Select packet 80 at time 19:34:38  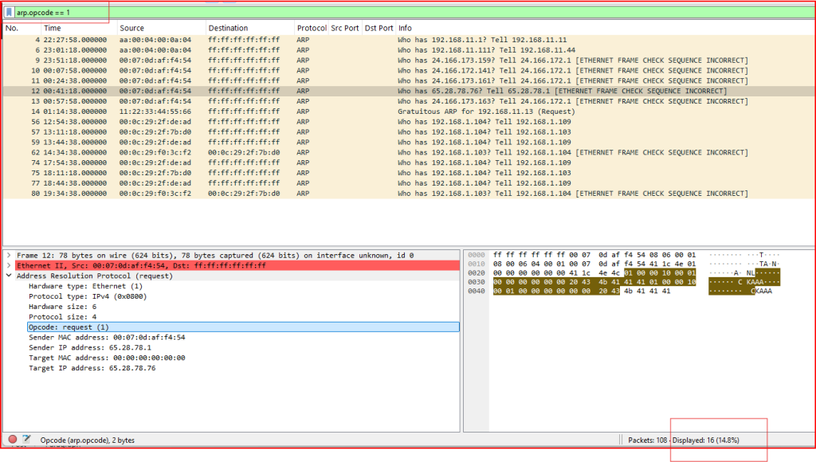coord(409,194)
